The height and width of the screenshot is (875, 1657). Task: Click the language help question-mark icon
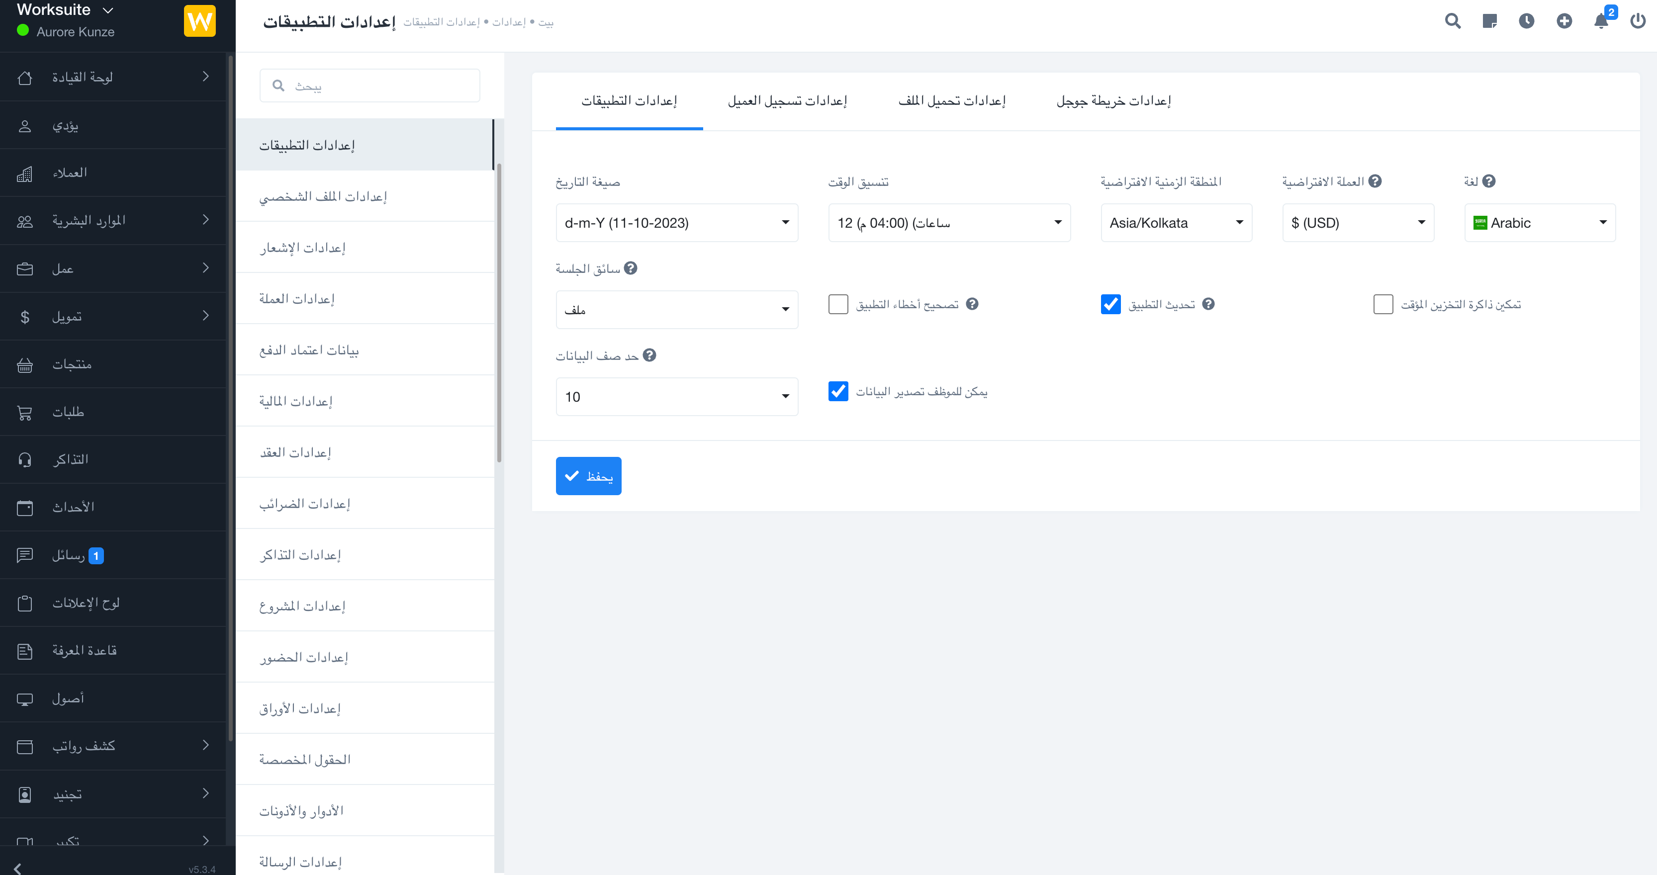1488,181
